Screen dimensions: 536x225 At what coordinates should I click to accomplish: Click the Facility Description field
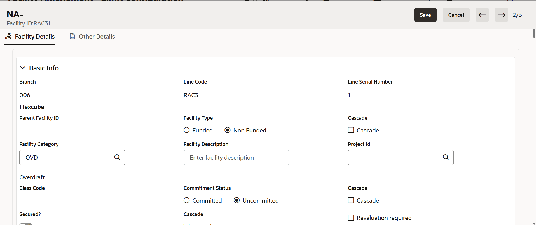(x=237, y=158)
